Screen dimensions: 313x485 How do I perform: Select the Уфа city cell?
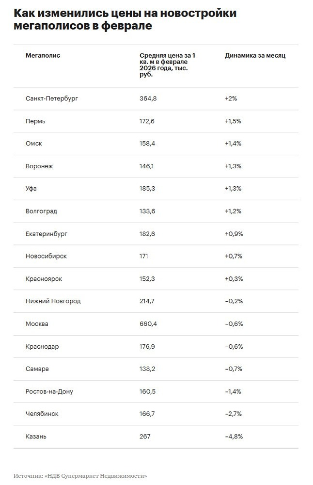32,189
